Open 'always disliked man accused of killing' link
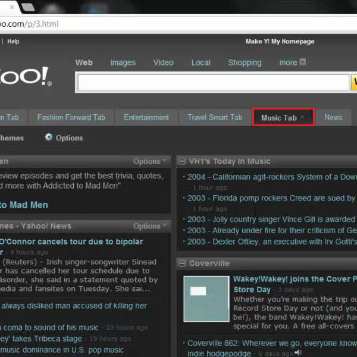This screenshot has height=357, width=357. coord(74,306)
